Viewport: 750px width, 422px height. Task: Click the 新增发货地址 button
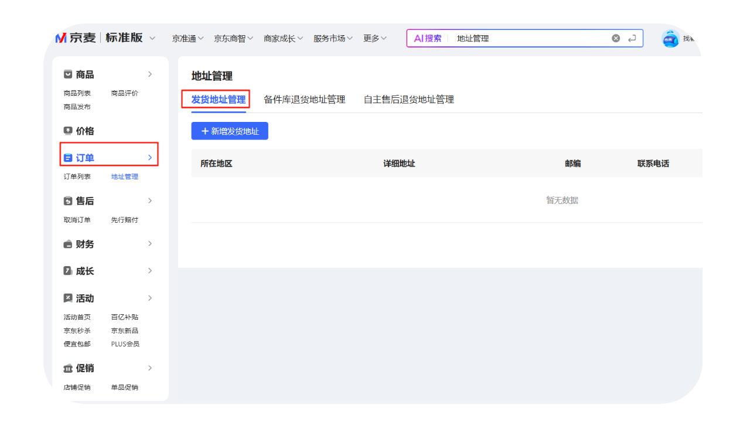pyautogui.click(x=230, y=131)
